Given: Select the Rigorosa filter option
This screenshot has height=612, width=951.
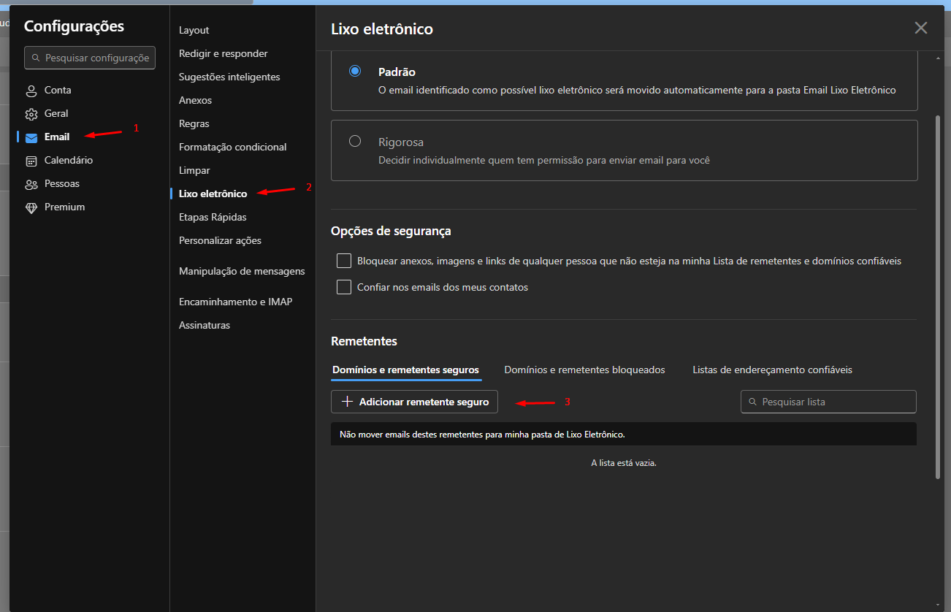Looking at the screenshot, I should pos(355,141).
